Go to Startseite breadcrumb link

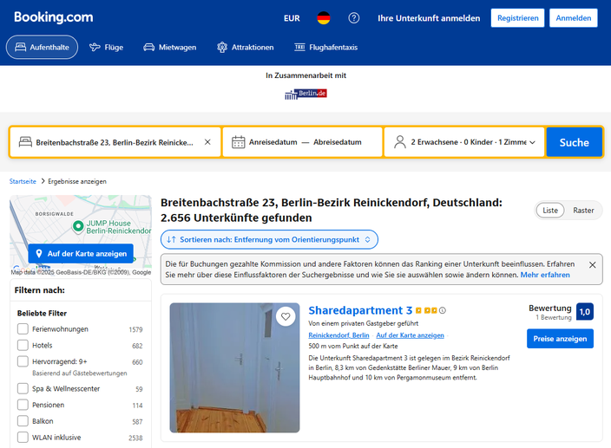pyautogui.click(x=23, y=181)
